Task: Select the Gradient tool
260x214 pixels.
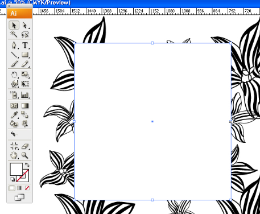Action: coord(25,106)
